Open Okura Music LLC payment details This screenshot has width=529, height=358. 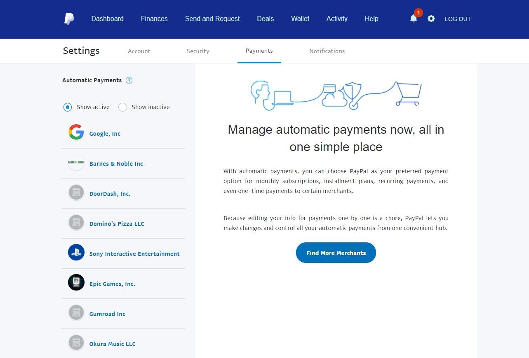(113, 344)
